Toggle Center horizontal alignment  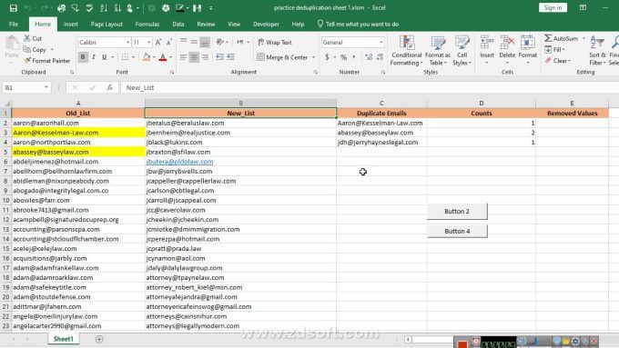[194, 57]
